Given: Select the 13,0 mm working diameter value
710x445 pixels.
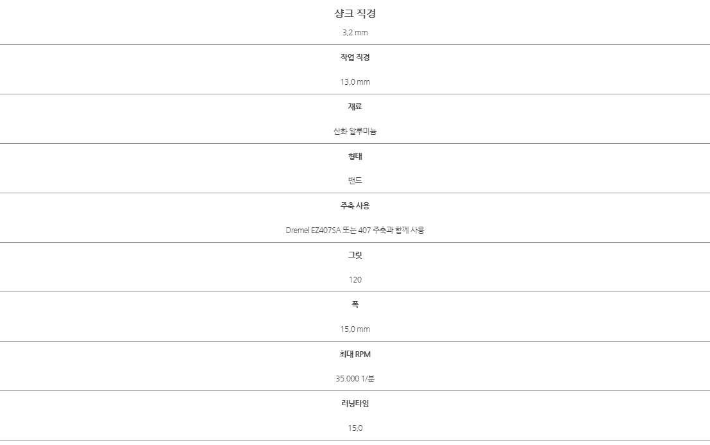Looking at the screenshot, I should [x=355, y=82].
